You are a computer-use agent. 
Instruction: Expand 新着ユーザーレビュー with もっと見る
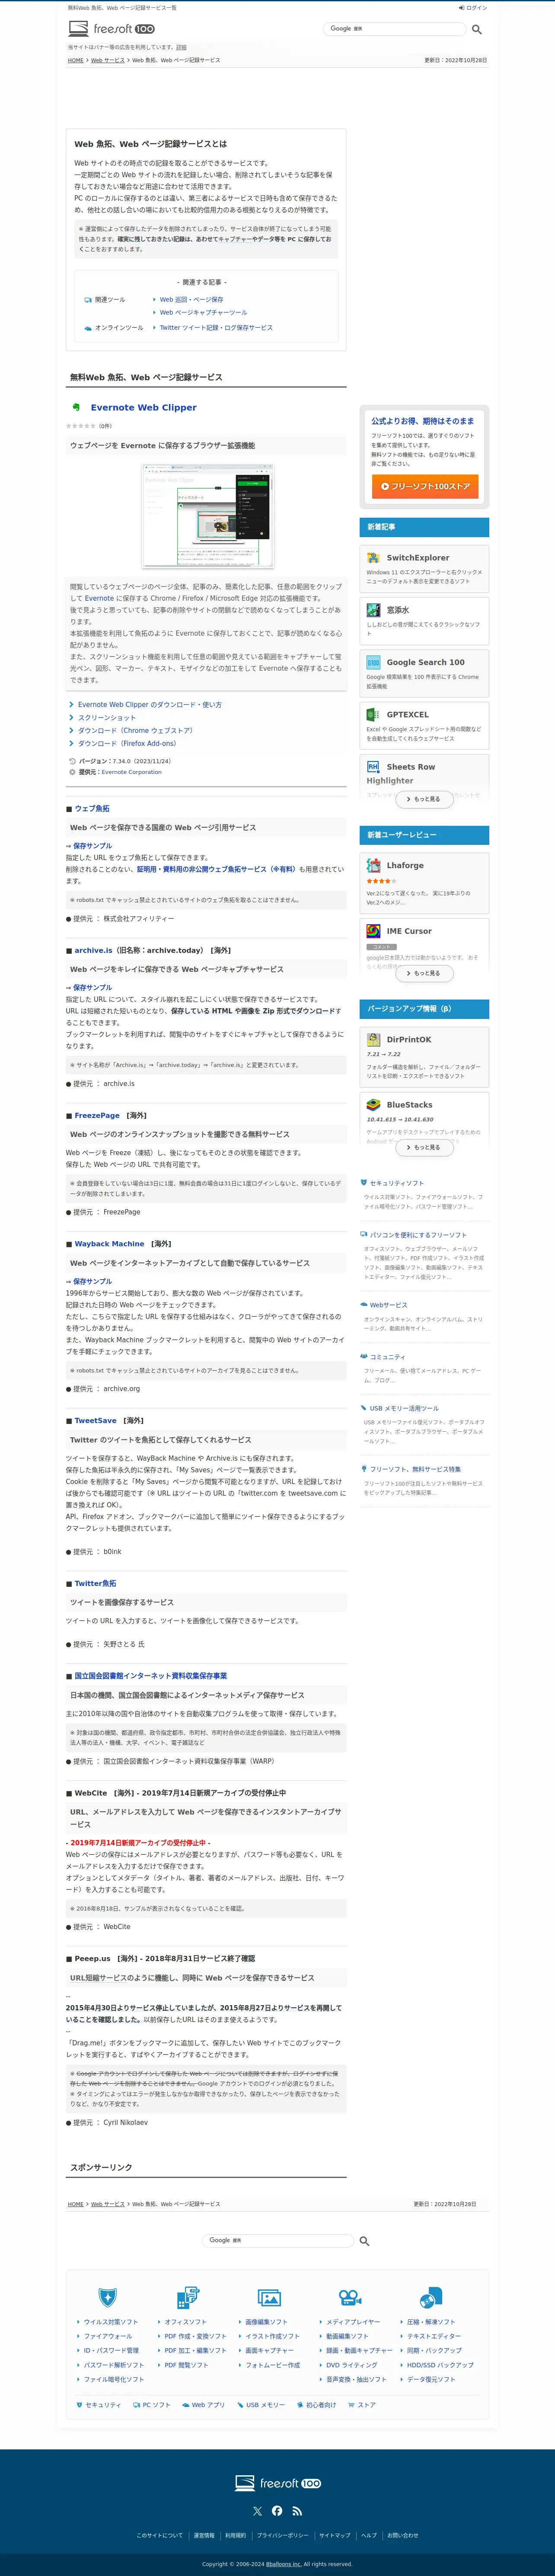(x=424, y=973)
